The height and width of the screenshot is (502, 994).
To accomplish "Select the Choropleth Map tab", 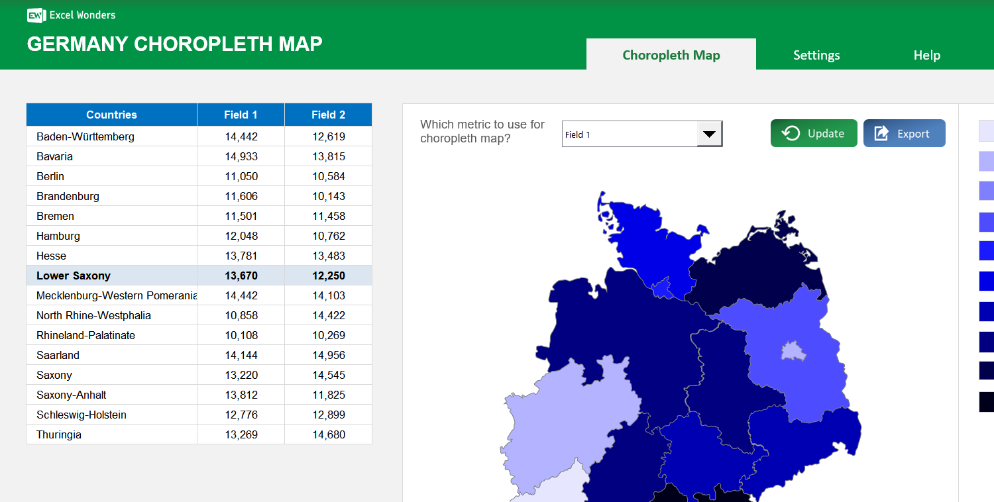I will (x=671, y=55).
